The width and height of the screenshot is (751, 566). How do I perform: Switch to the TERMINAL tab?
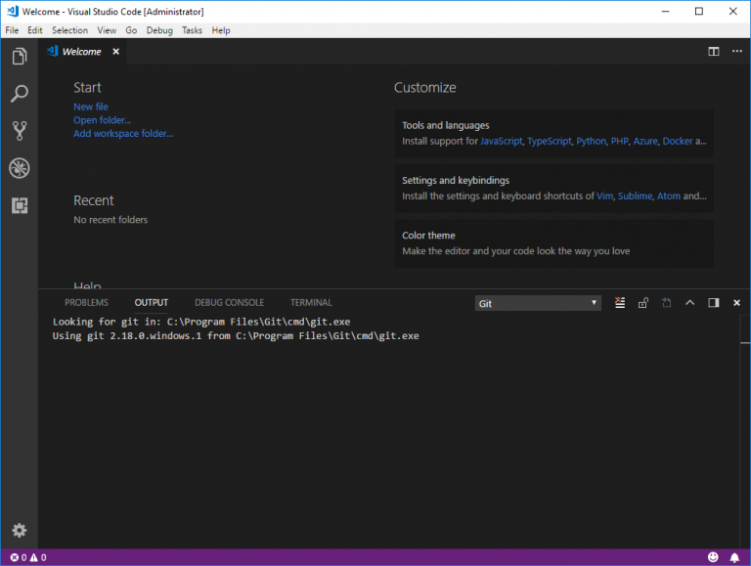coord(311,303)
